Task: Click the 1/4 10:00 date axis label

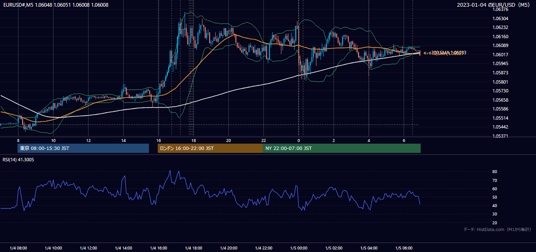Action: click(53, 248)
